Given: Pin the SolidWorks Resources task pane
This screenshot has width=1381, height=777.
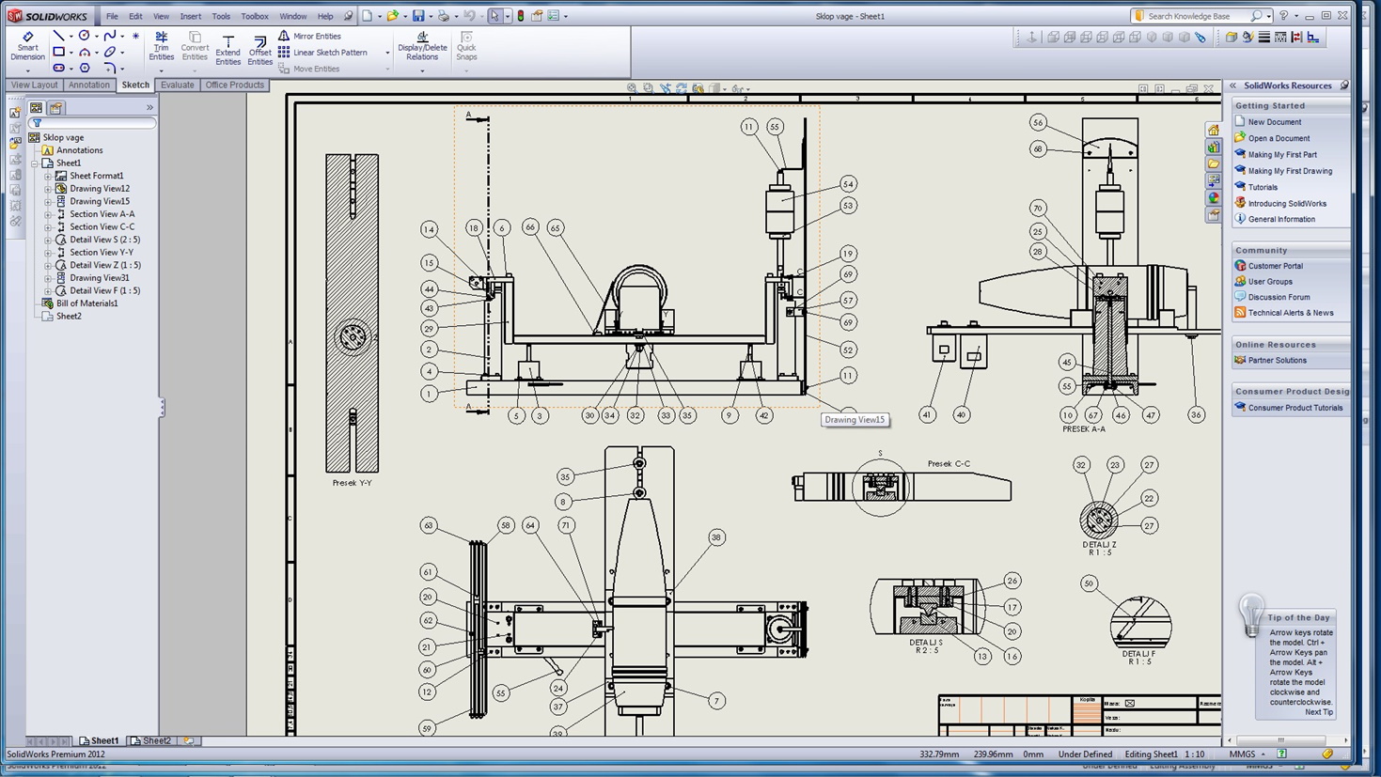Looking at the screenshot, I should pos(1344,85).
